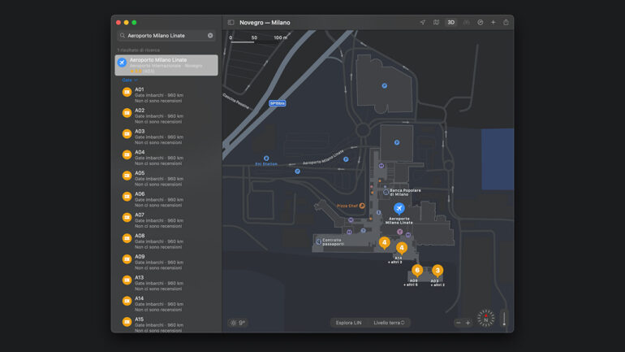Image resolution: width=625 pixels, height=352 pixels.
Task: Click the current location arrow icon
Action: click(422, 23)
